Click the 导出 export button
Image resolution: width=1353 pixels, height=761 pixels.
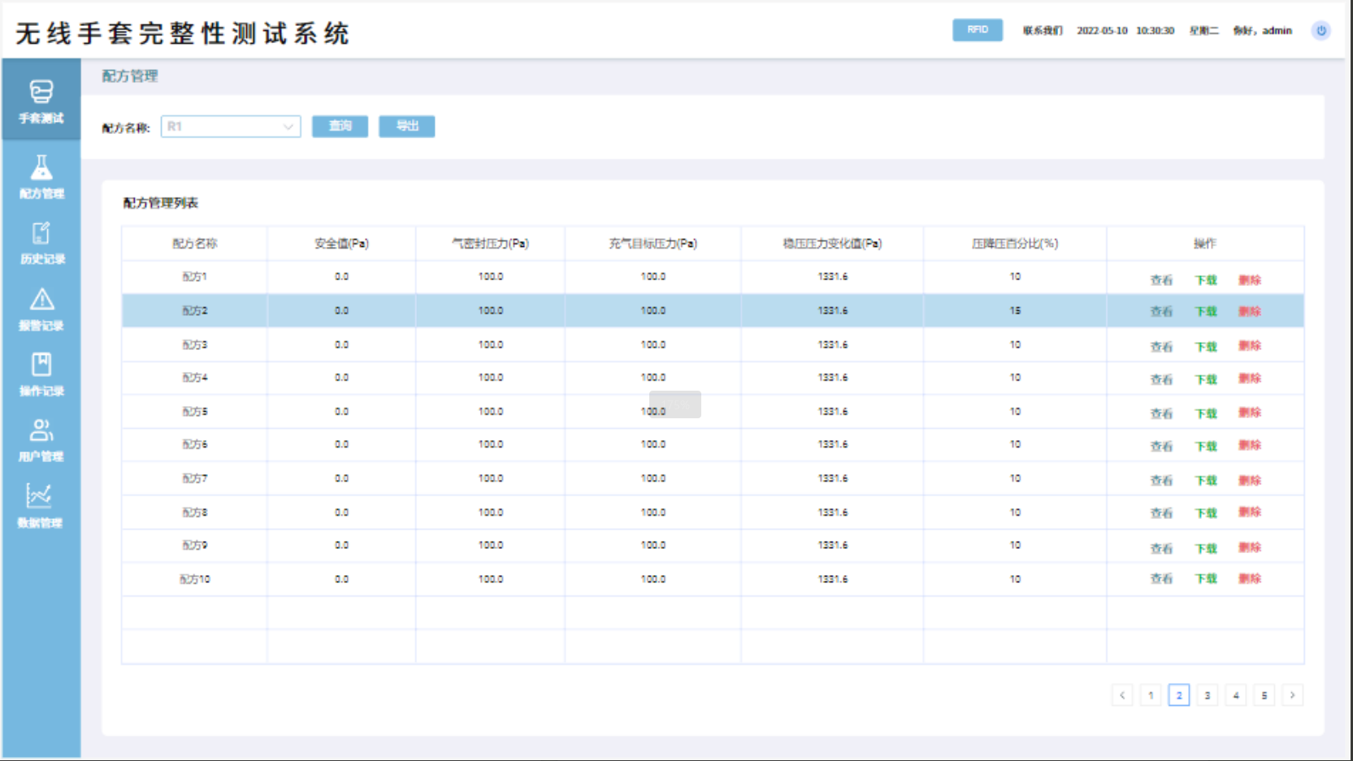tap(407, 126)
